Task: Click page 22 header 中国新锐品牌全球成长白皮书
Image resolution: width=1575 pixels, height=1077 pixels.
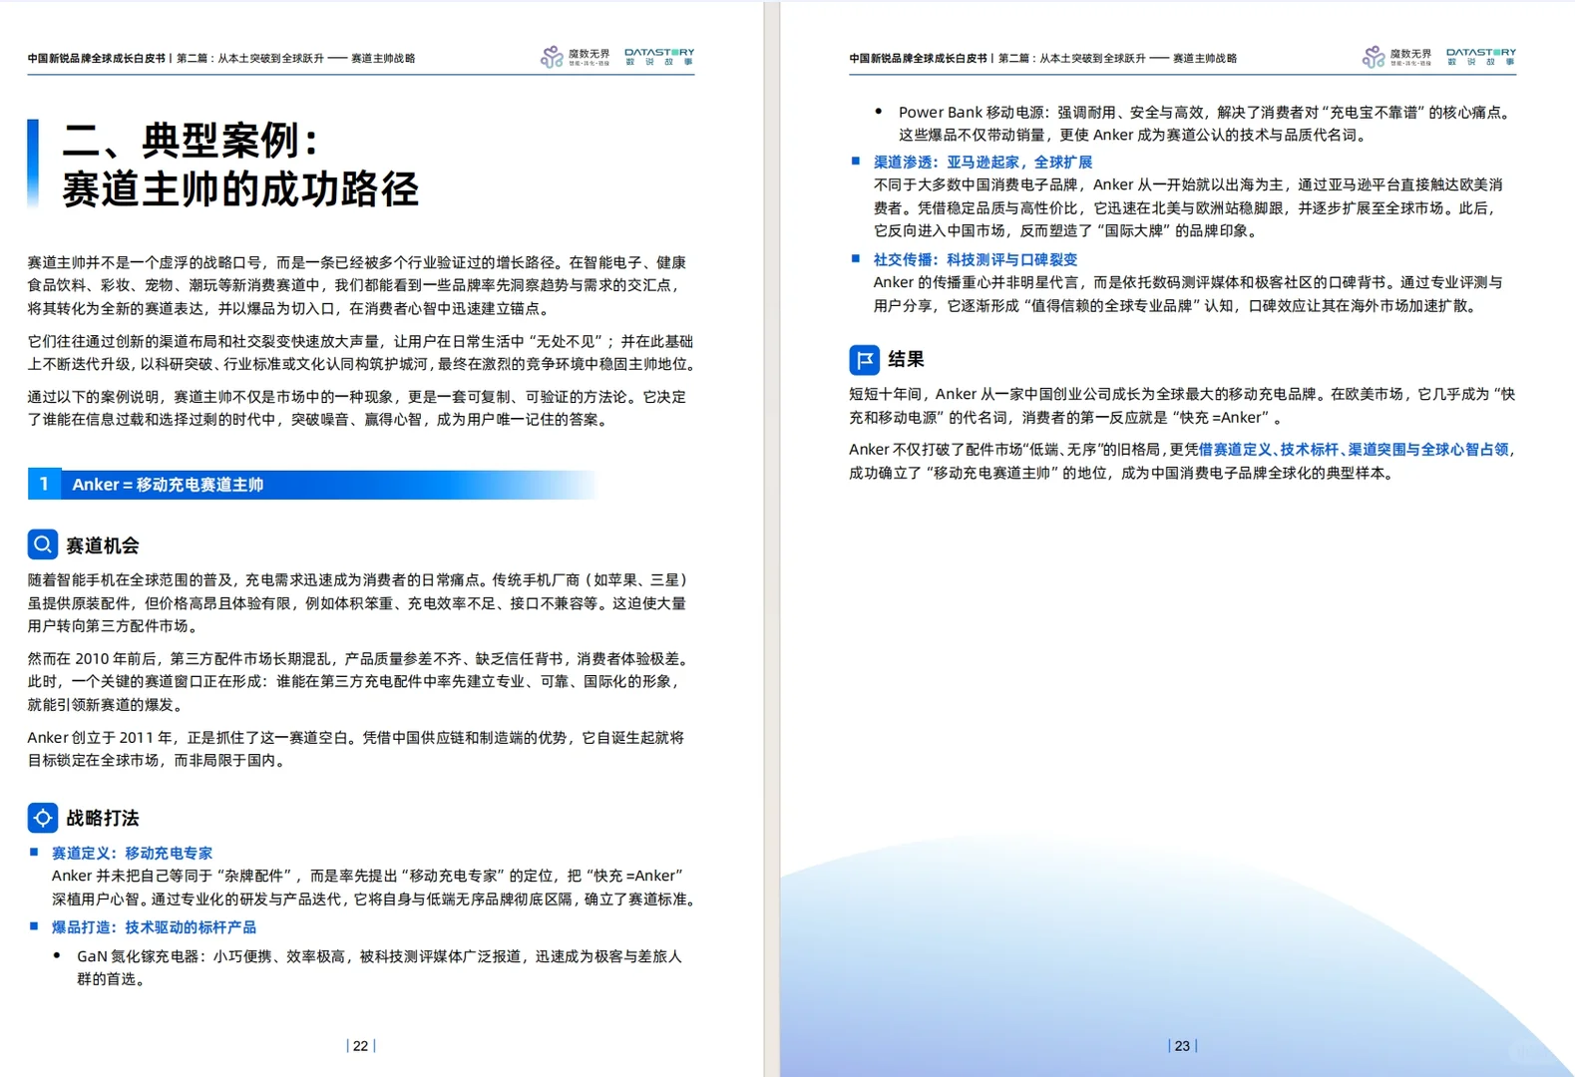Action: (97, 58)
